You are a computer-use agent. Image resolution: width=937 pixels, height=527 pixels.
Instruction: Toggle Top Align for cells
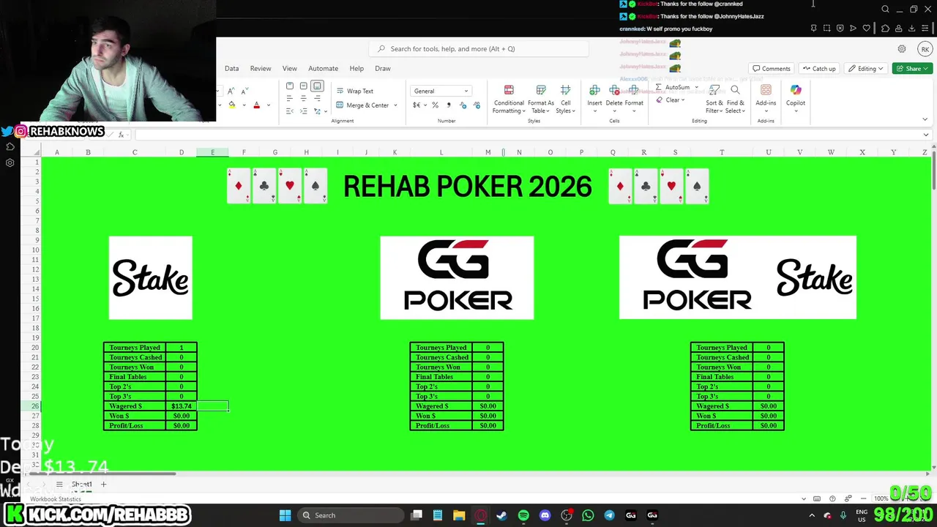coord(289,86)
